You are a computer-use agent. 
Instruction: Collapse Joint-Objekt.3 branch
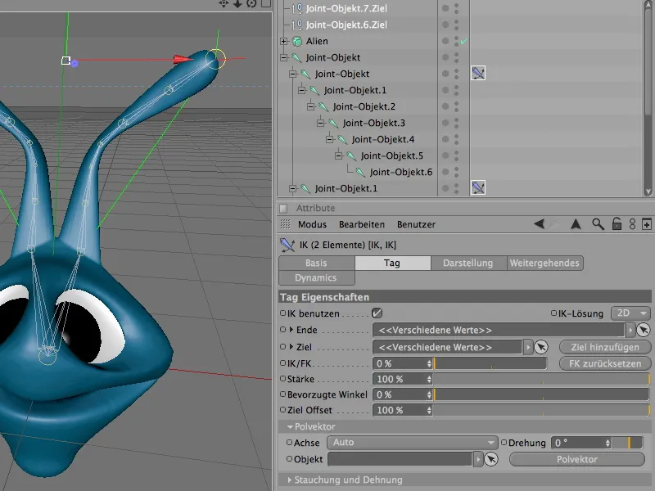click(320, 123)
